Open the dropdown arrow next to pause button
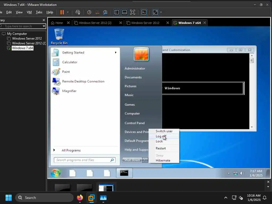This screenshot has height=204, width=272. (x=68, y=12)
